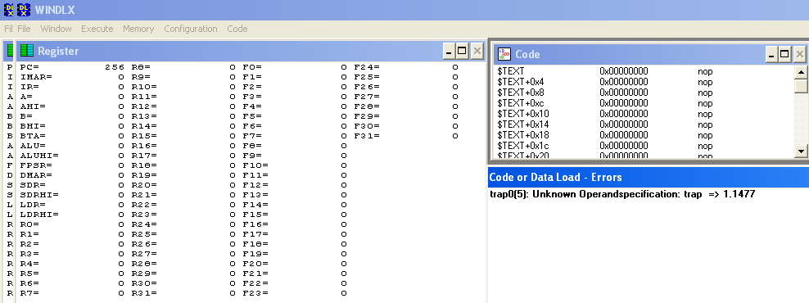Click the F23= register entry
Screen dimensions: 809x303
pyautogui.click(x=295, y=292)
